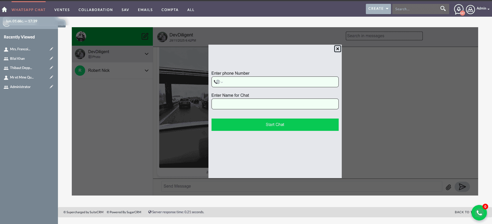Click the home icon in navbar

click(4, 10)
